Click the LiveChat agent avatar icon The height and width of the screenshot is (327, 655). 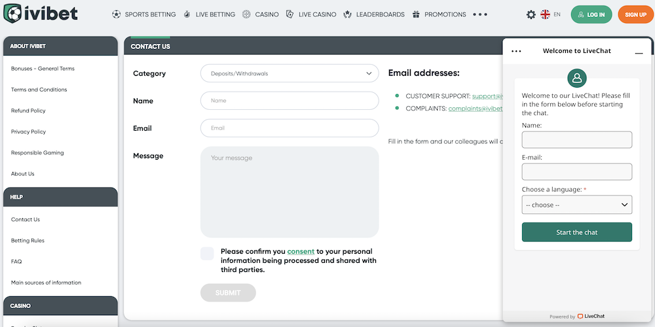point(577,78)
